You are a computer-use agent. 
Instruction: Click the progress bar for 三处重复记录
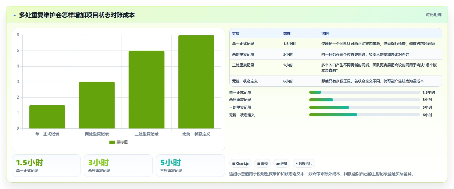[x=364, y=107]
